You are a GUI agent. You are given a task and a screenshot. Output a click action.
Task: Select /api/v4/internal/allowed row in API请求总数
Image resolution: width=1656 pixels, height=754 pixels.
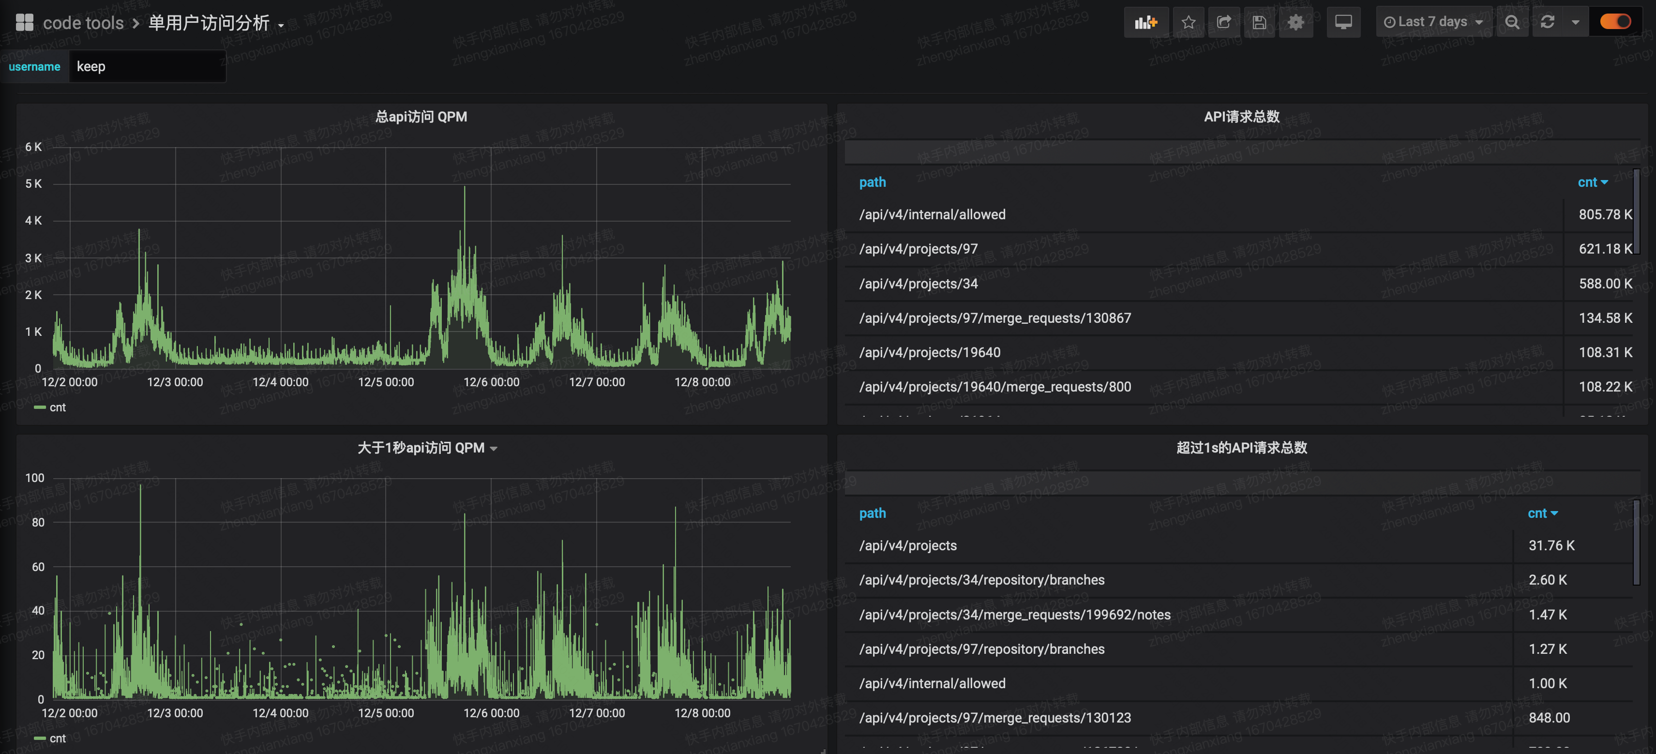pyautogui.click(x=1239, y=215)
